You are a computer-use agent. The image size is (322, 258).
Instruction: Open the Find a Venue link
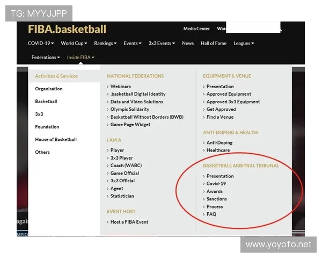tap(220, 117)
